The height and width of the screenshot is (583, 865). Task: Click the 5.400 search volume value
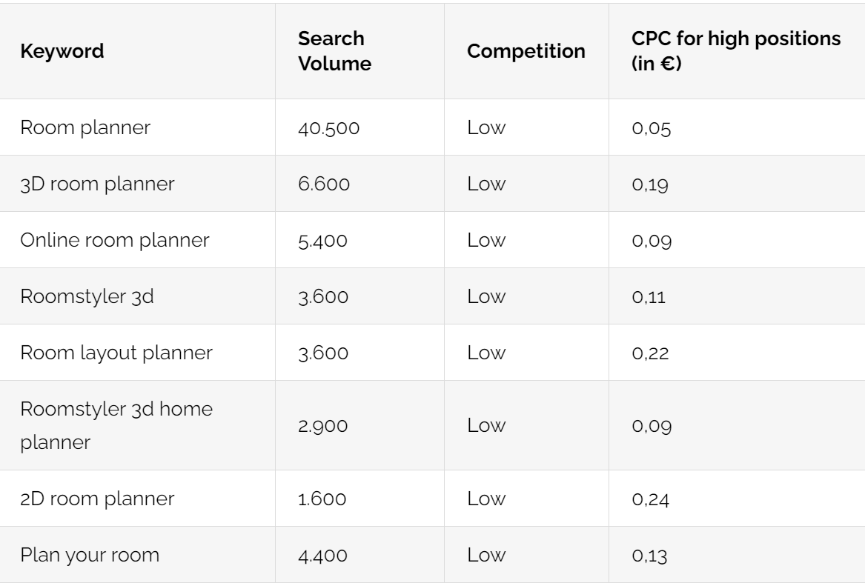322,241
